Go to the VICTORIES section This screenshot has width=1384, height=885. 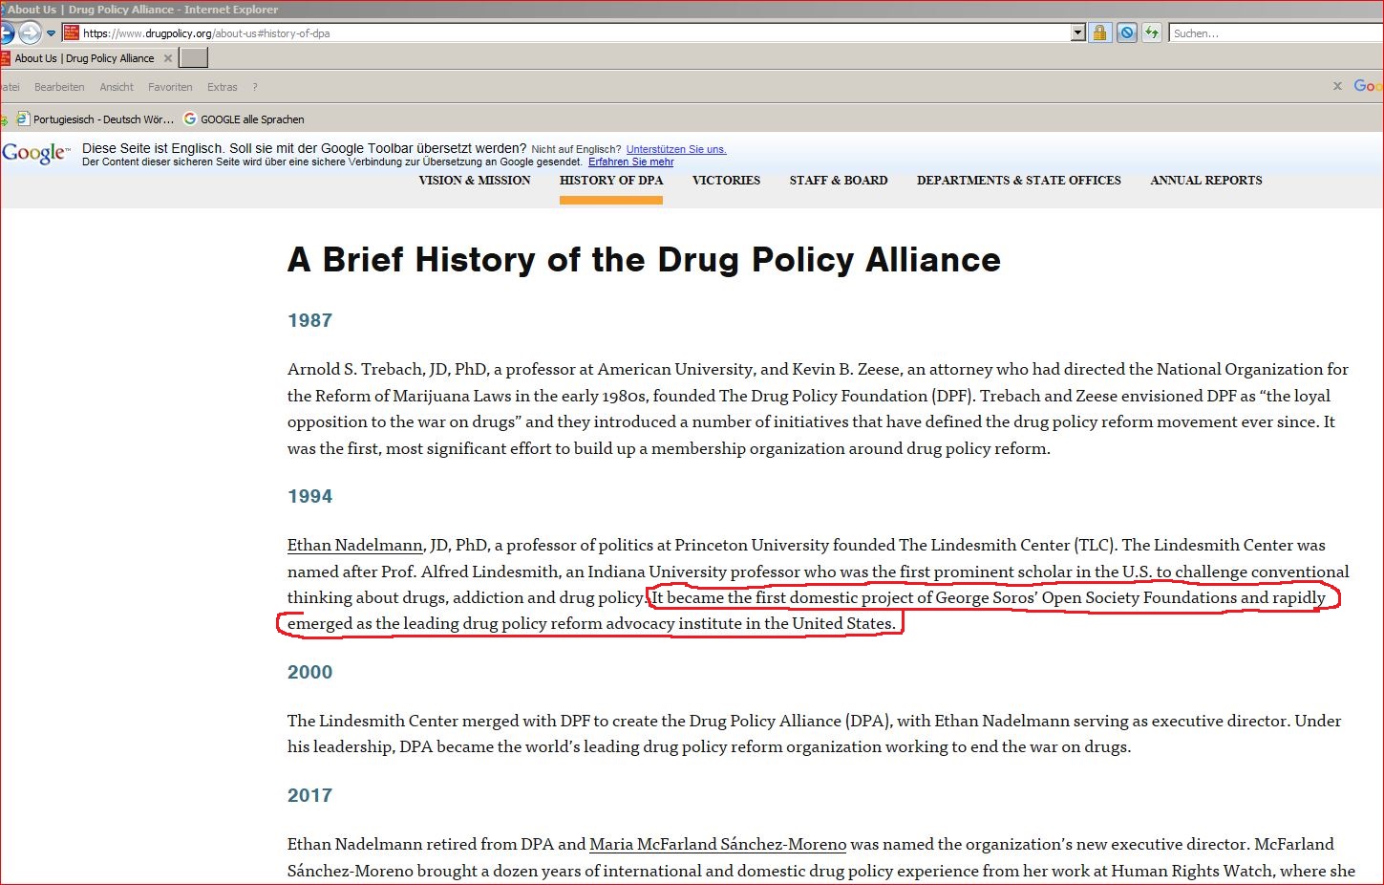[726, 180]
